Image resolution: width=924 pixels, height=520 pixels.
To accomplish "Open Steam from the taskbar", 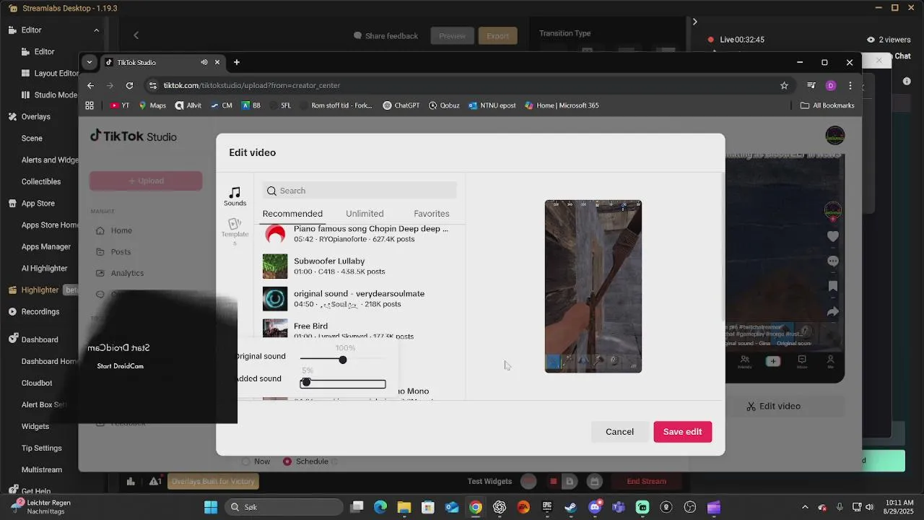I will click(x=570, y=507).
